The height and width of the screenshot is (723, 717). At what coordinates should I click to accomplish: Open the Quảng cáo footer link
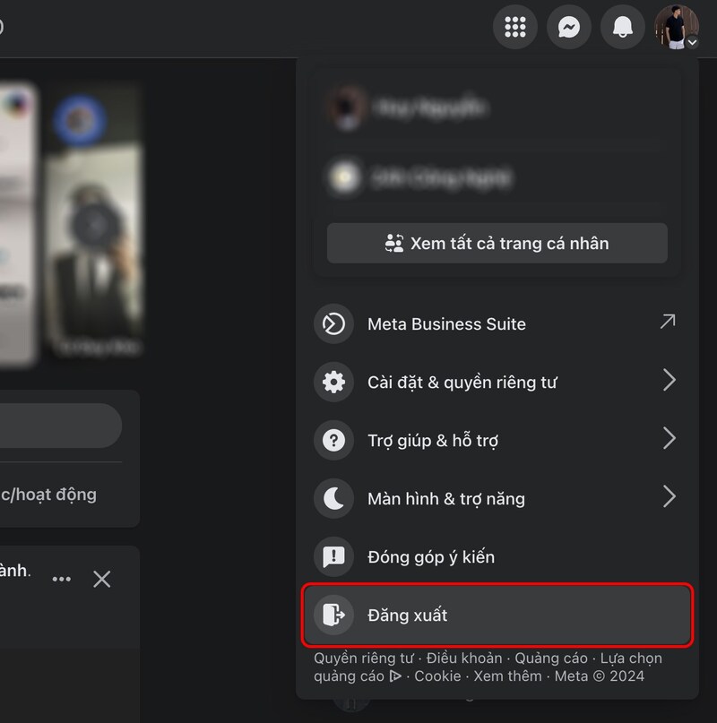[551, 658]
